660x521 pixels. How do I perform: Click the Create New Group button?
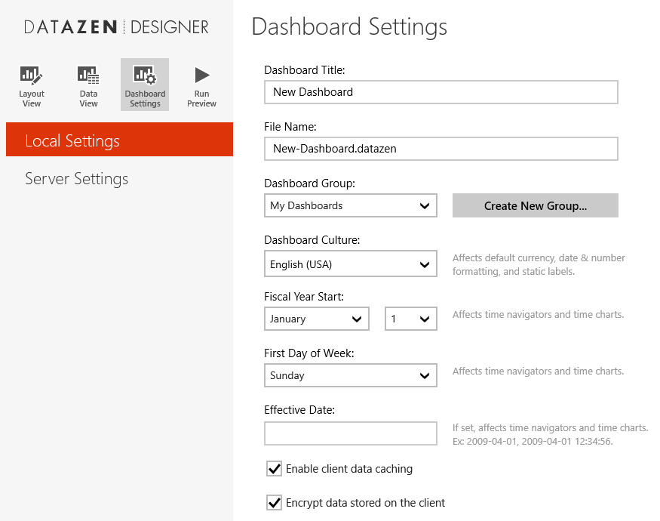535,205
